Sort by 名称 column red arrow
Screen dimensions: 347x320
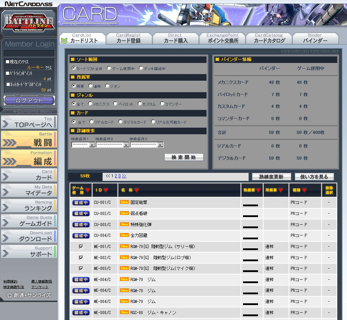(137, 190)
